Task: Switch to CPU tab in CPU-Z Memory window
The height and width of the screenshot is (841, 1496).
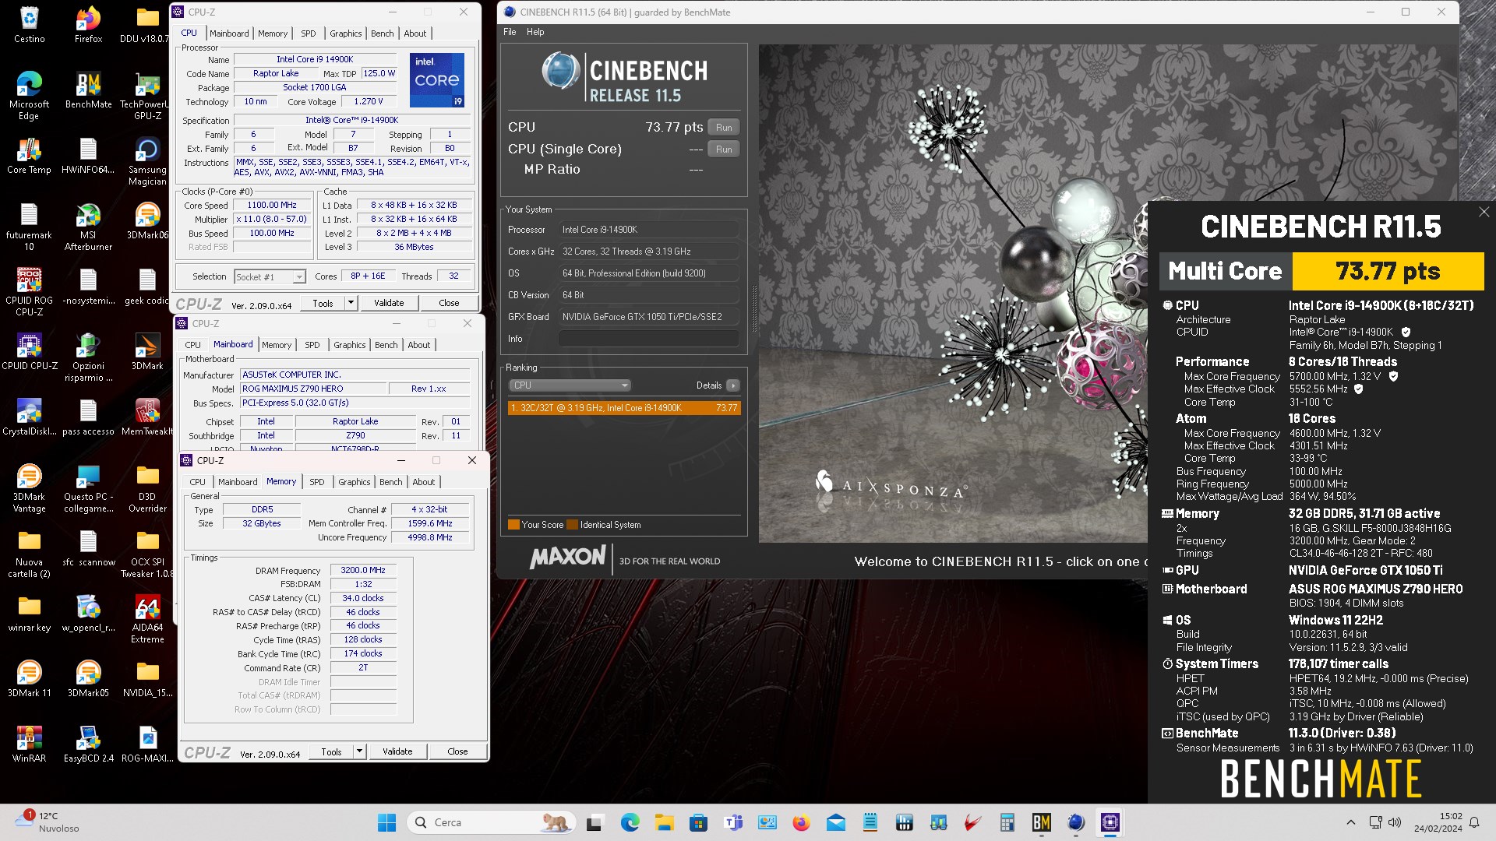Action: [x=198, y=482]
